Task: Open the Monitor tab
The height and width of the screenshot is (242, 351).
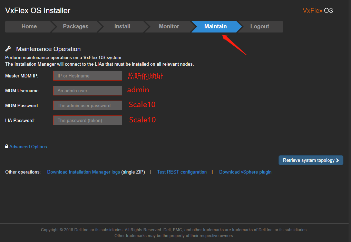Action: point(169,27)
